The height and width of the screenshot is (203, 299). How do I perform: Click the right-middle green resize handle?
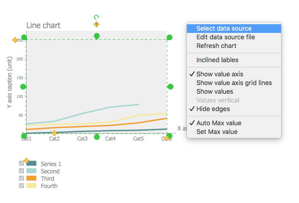(x=170, y=86)
